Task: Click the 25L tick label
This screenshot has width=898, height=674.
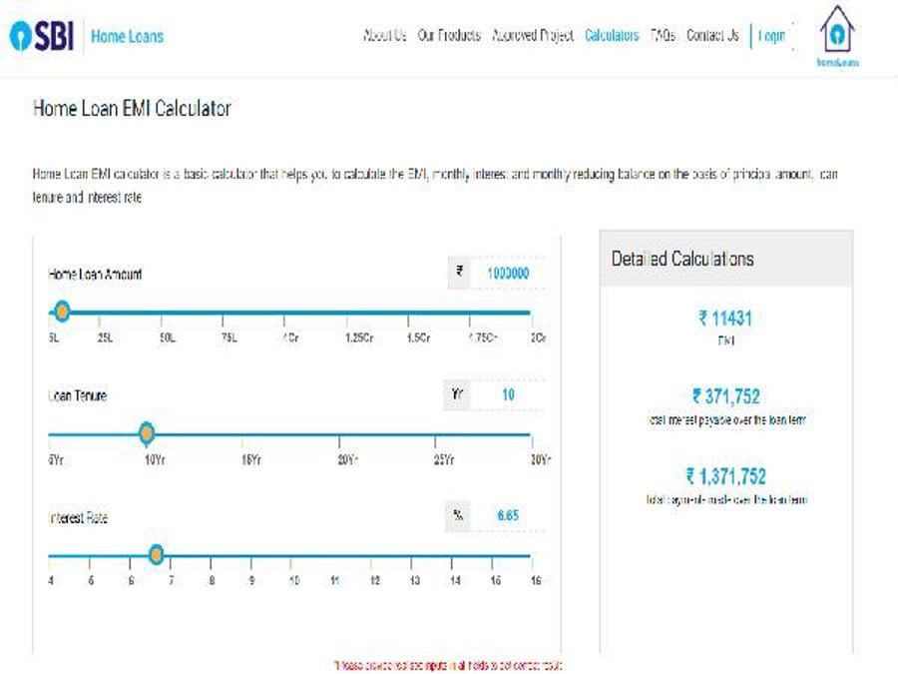Action: (105, 337)
